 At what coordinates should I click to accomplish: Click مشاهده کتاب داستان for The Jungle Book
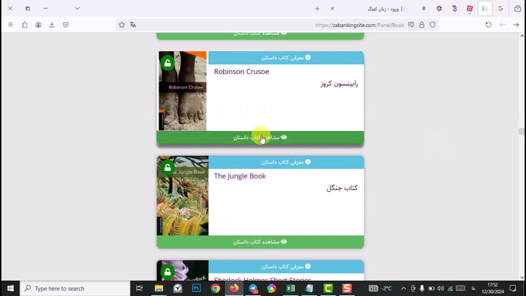260,242
